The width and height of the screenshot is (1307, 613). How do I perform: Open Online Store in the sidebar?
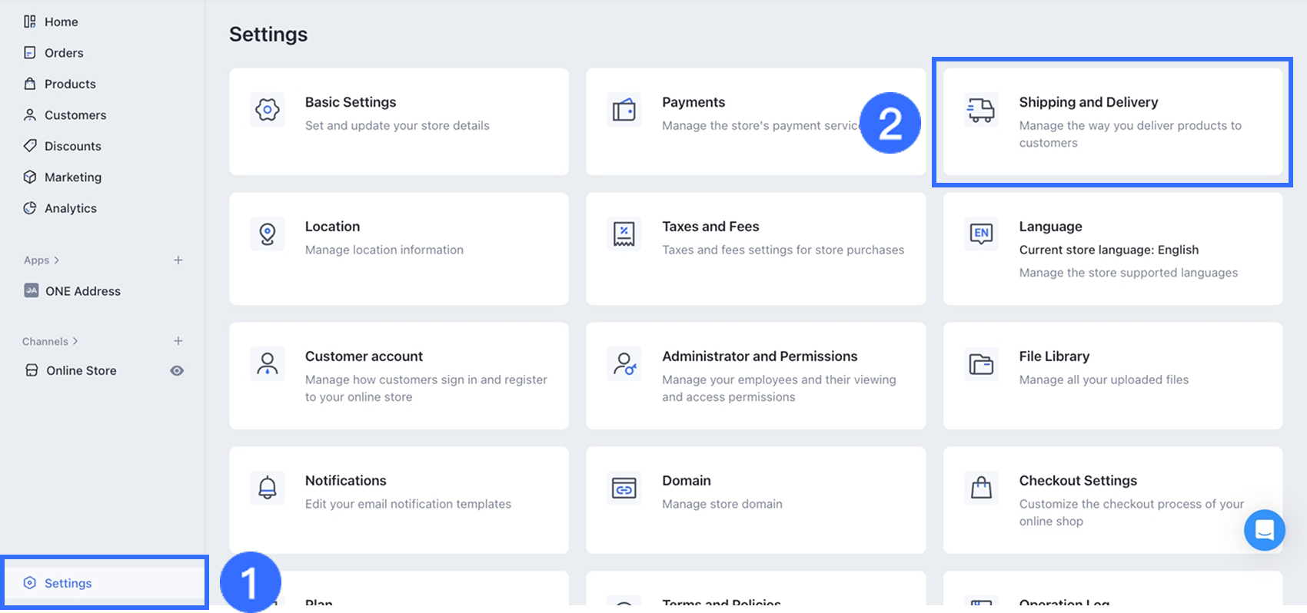[x=81, y=370]
